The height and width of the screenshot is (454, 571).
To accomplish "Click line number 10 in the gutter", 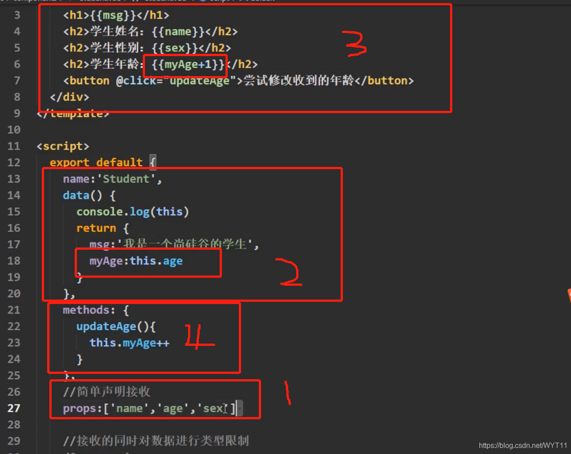I will click(14, 130).
